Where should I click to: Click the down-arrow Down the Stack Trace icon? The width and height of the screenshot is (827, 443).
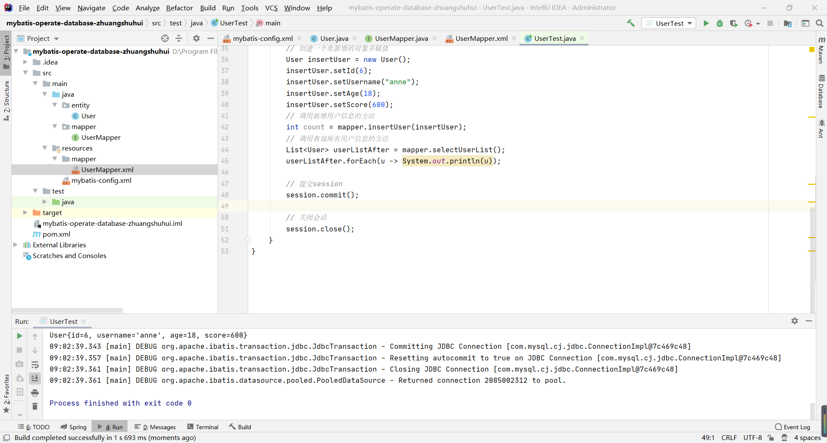35,351
